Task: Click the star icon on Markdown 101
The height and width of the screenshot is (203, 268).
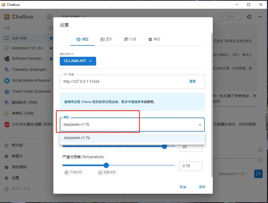Action: [51, 48]
